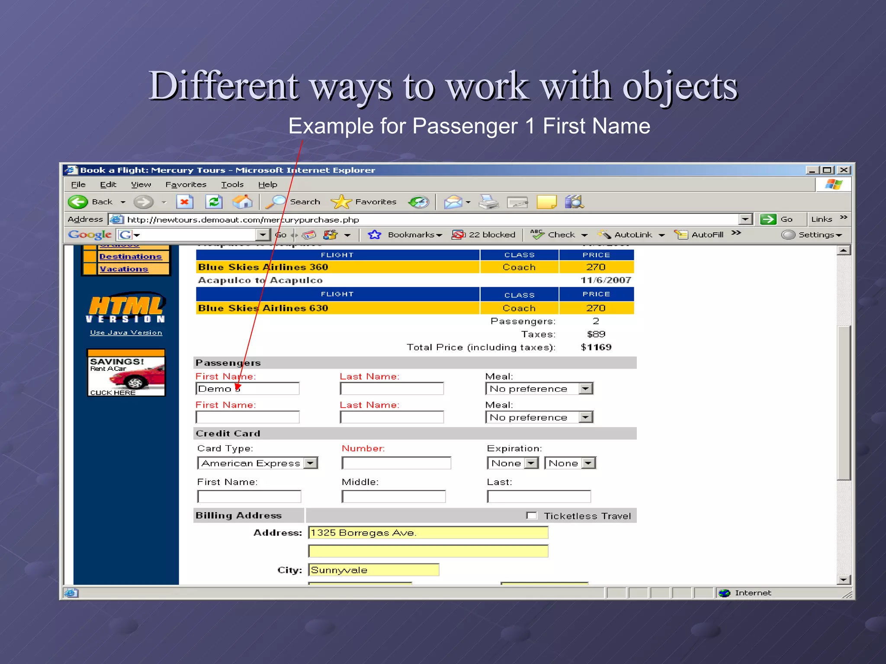886x664 pixels.
Task: Open the Favorites star icon
Action: (x=341, y=202)
